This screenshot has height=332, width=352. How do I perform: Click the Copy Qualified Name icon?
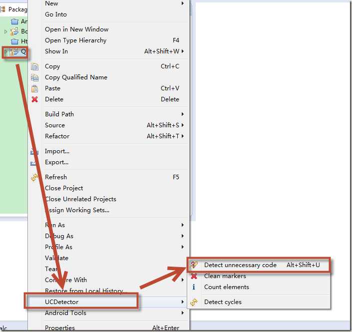[35, 78]
